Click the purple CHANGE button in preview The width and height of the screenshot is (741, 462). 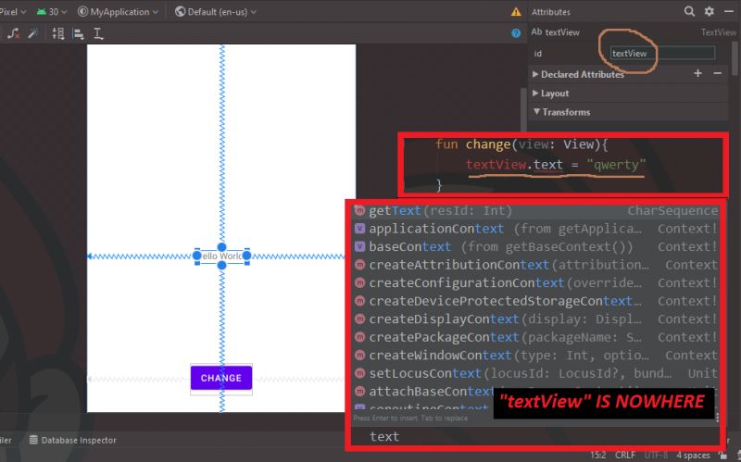221,378
